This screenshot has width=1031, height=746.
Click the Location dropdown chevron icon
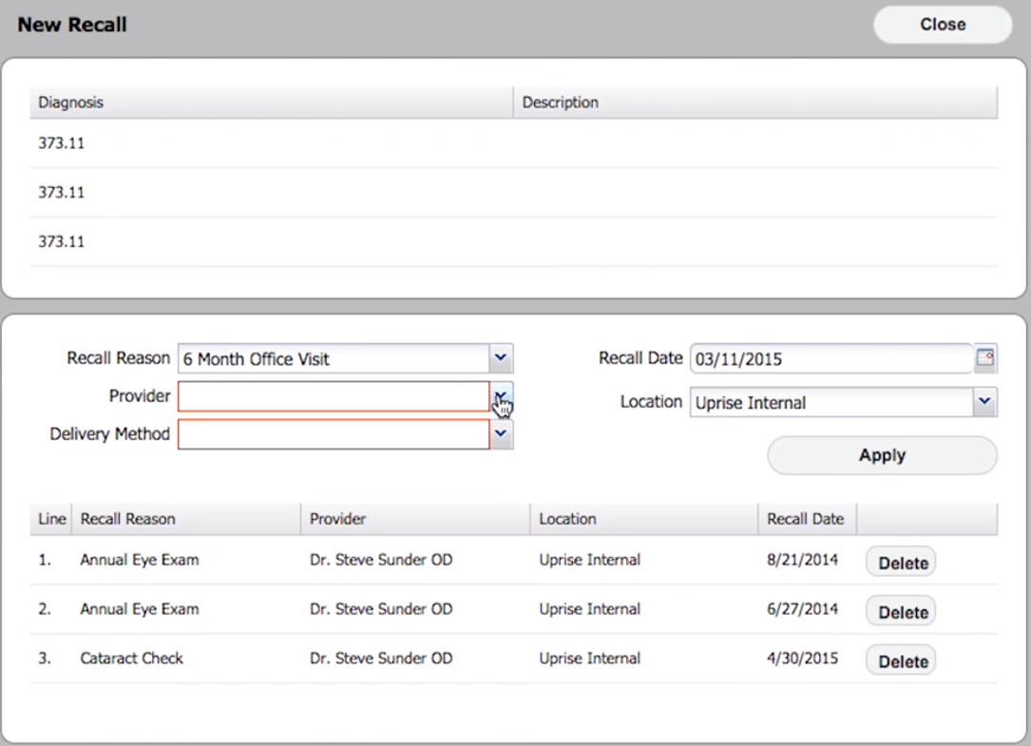click(x=985, y=402)
